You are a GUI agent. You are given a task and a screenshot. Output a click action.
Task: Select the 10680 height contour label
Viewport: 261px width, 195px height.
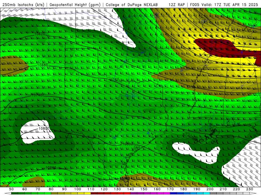point(43,65)
